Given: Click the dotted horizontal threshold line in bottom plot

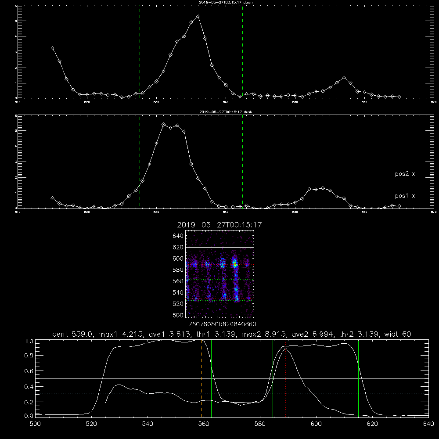Looking at the screenshot, I should click(232, 393).
